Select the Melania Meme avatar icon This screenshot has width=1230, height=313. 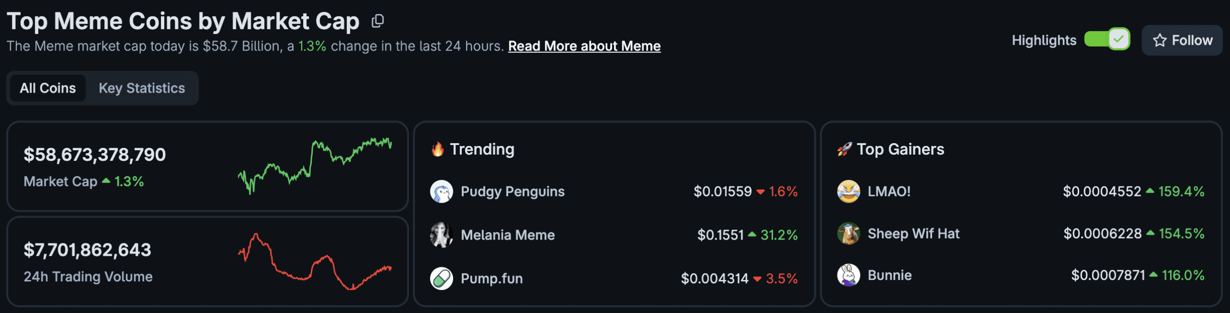tap(442, 235)
